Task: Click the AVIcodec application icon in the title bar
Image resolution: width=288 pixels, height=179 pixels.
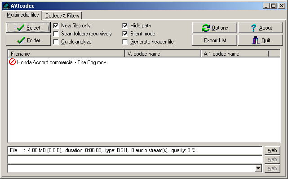Action: (x=6, y=6)
